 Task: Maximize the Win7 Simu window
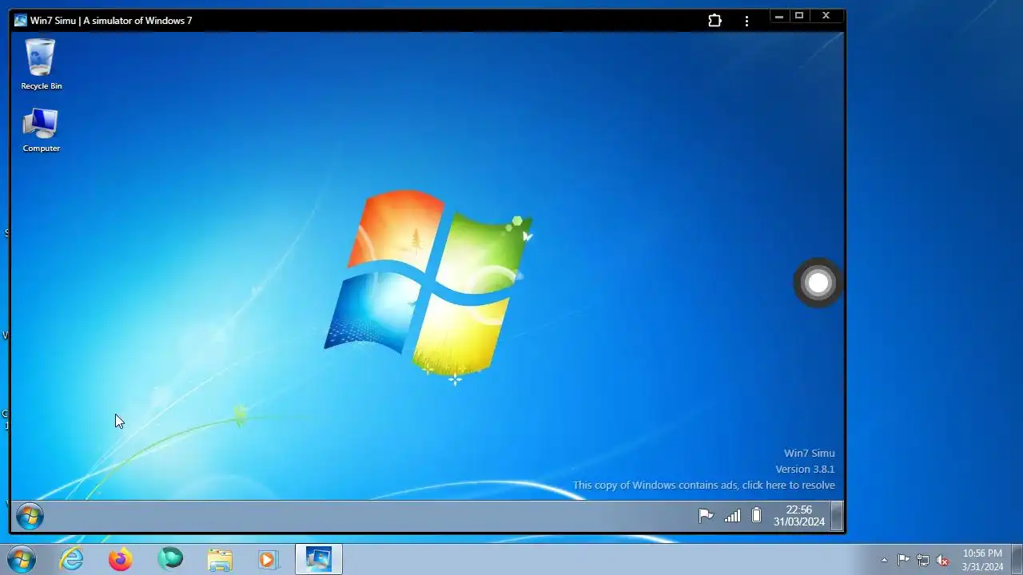tap(798, 16)
